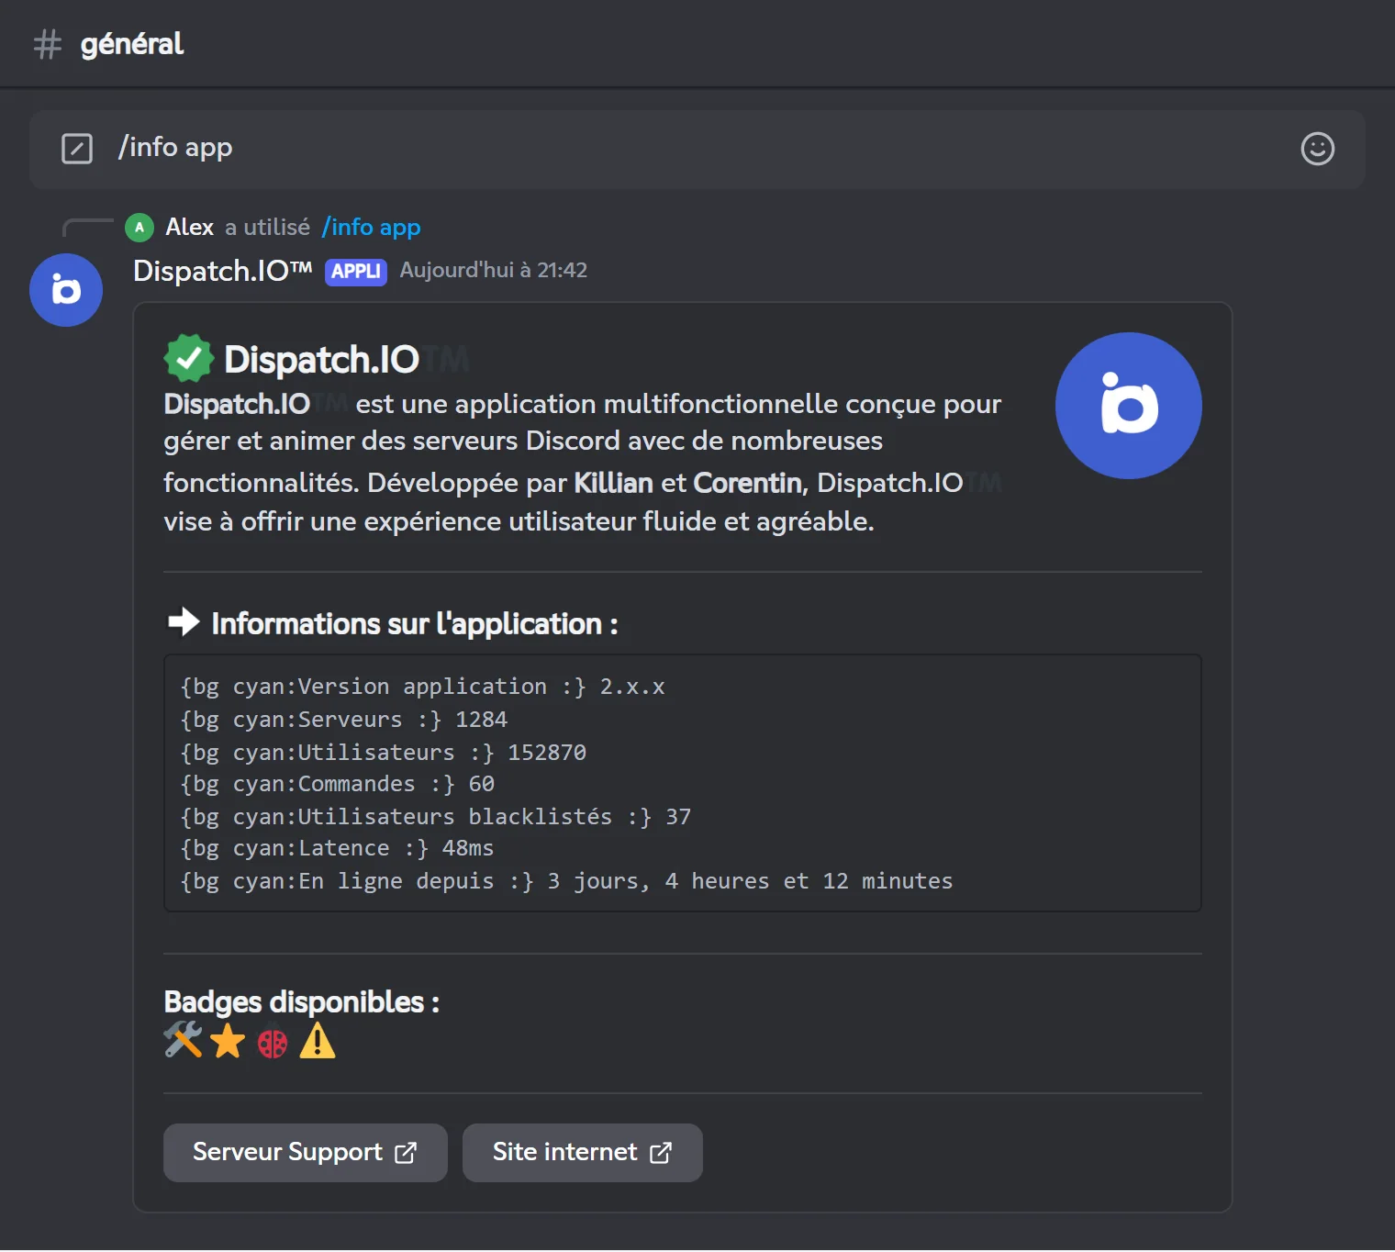Click the En ligne depuis uptime line

pos(567,882)
